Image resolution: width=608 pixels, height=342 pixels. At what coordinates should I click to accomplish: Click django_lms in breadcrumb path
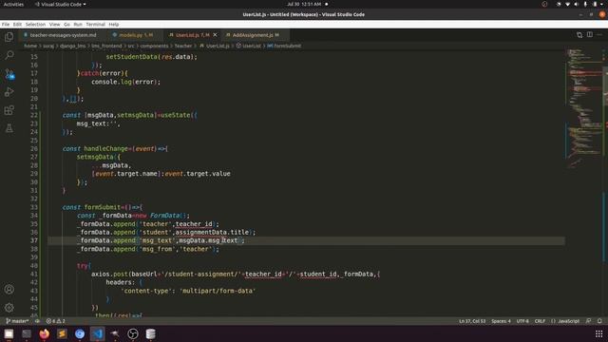click(x=72, y=46)
